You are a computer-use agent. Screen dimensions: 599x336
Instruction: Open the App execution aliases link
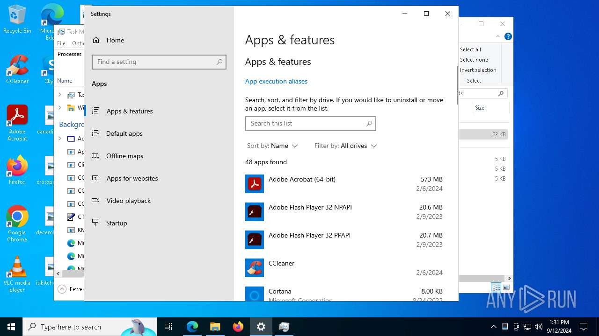coord(276,81)
